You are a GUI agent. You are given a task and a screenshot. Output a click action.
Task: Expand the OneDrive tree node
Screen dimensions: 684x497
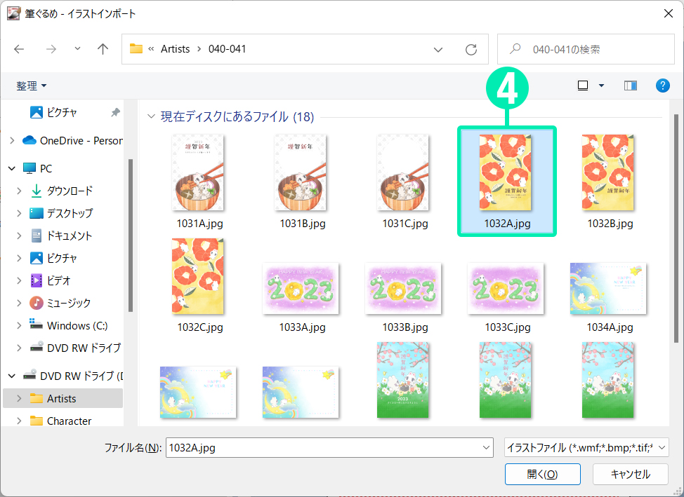click(12, 140)
